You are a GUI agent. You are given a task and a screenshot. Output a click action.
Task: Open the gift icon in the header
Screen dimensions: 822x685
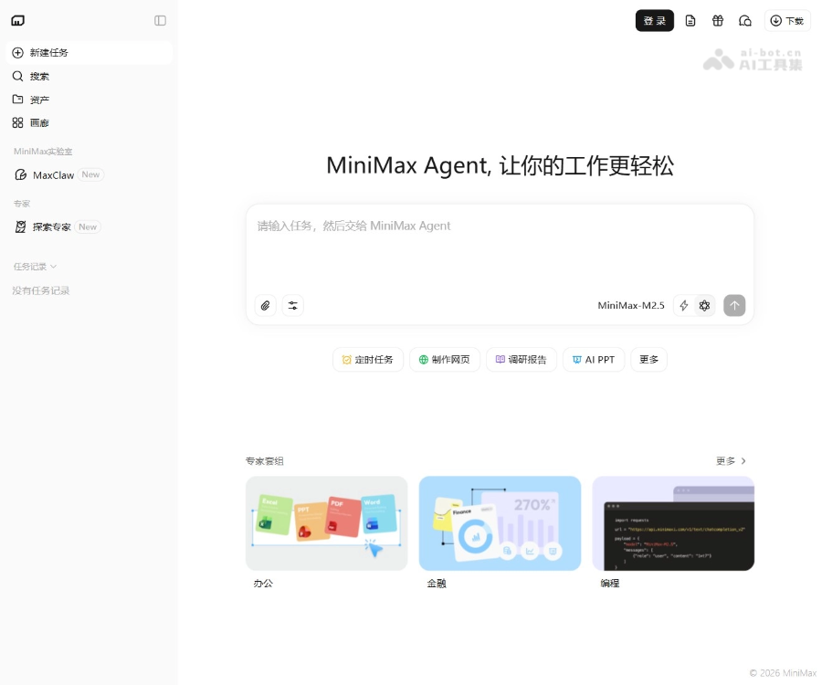(718, 20)
